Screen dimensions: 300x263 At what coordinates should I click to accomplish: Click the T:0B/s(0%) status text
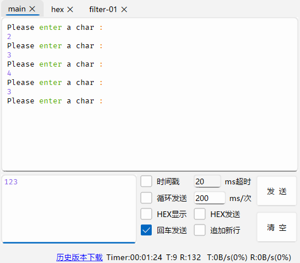tap(227, 257)
